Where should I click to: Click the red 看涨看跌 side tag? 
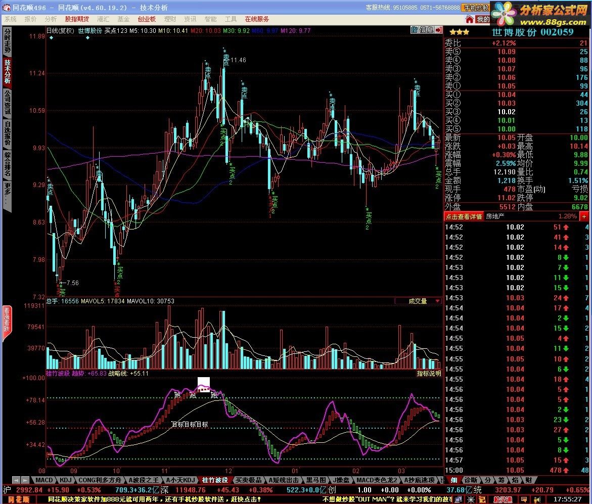tap(7, 323)
